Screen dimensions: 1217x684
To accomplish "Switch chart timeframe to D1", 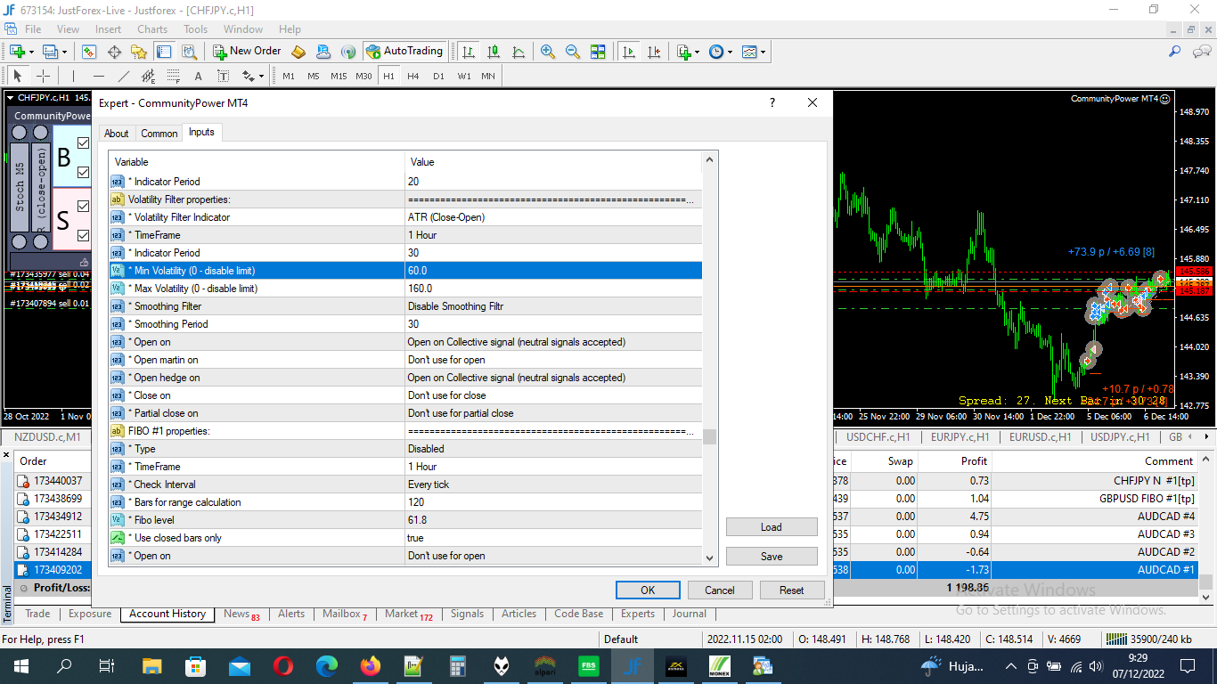I will click(x=438, y=76).
